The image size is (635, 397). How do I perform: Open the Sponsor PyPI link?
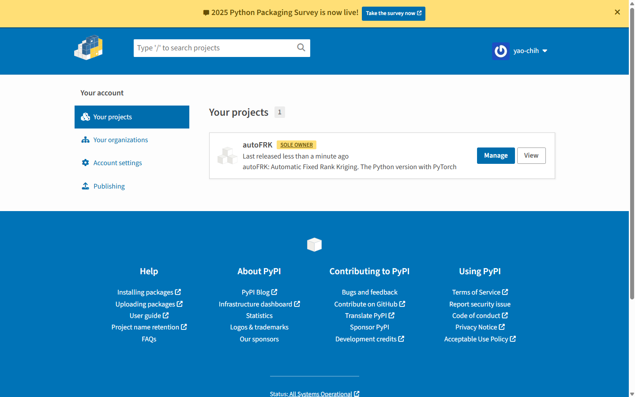(370, 327)
